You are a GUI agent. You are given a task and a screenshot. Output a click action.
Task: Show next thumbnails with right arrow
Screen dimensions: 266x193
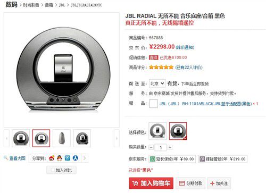click(117, 138)
